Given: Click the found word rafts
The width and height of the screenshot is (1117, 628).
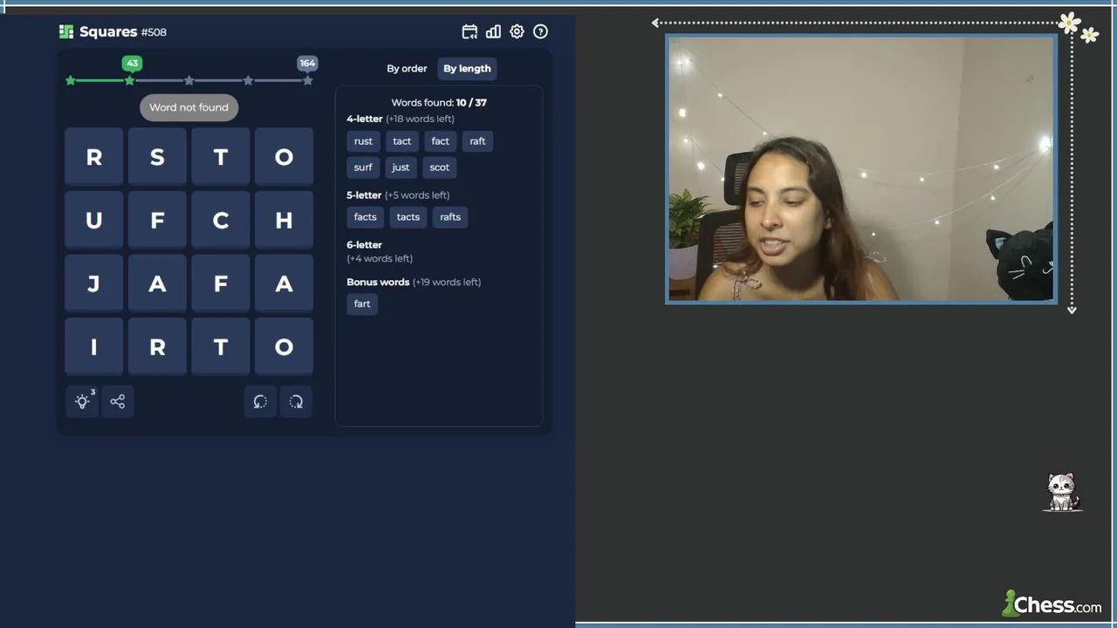Looking at the screenshot, I should (x=450, y=217).
